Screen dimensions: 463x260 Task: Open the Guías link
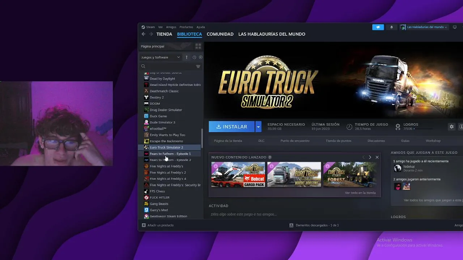point(405,141)
